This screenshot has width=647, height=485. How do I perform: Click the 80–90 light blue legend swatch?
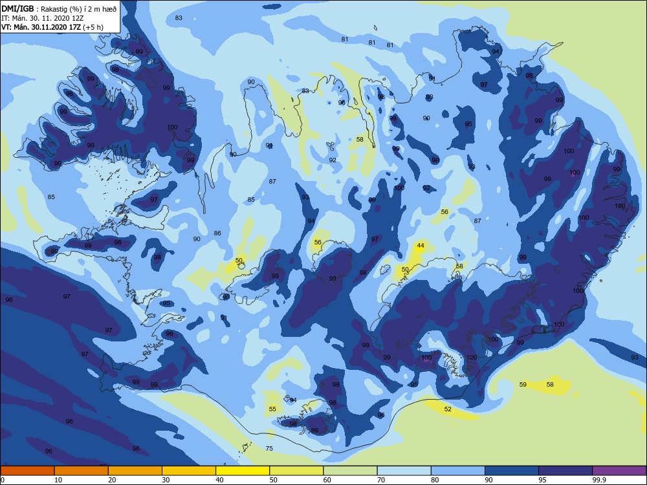pos(458,471)
